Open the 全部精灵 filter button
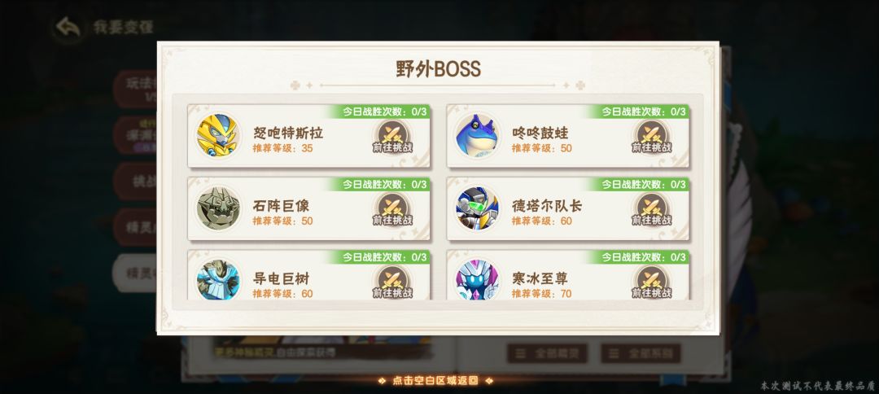 547,353
